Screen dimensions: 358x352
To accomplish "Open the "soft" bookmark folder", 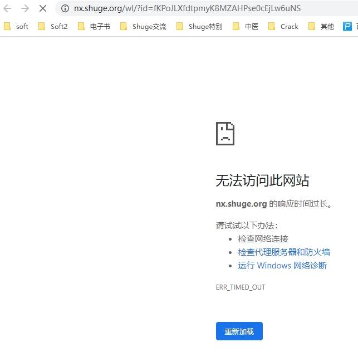I will [16, 26].
